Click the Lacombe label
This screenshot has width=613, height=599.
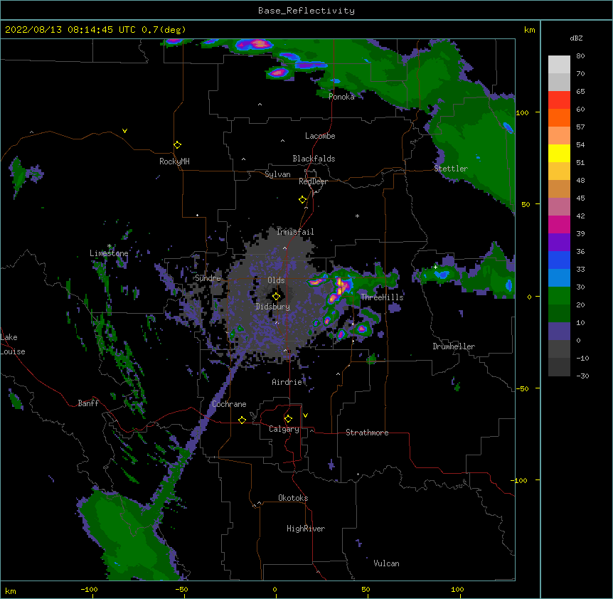click(320, 136)
